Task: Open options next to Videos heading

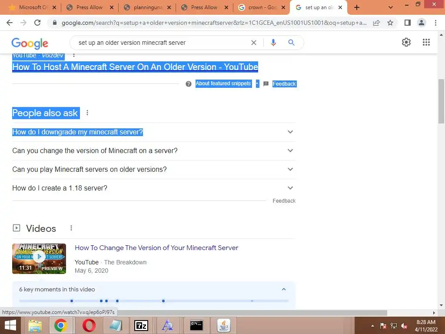Action: 71,228
